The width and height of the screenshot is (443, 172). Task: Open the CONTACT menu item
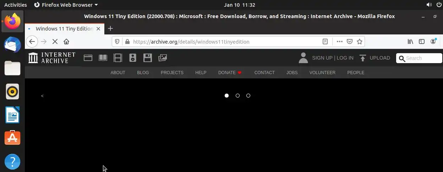(x=264, y=72)
